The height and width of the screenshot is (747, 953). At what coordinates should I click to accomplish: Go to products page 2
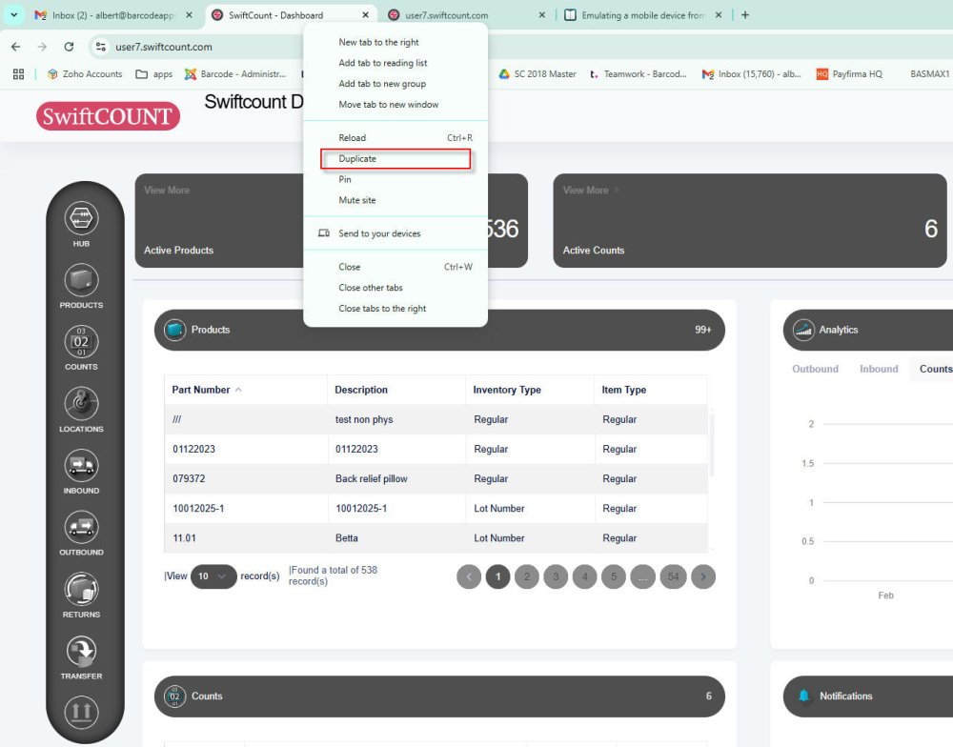click(527, 576)
